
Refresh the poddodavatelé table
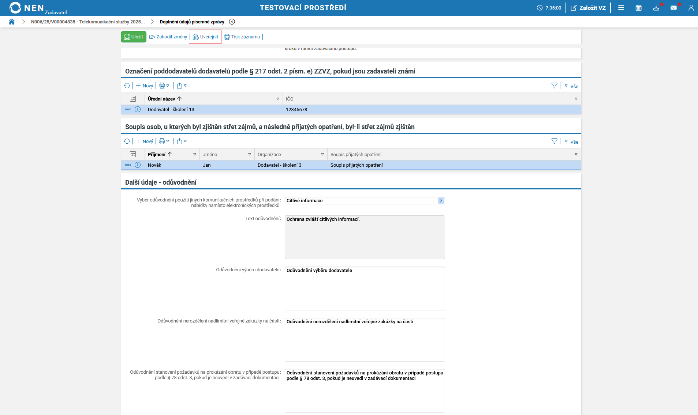pos(127,86)
